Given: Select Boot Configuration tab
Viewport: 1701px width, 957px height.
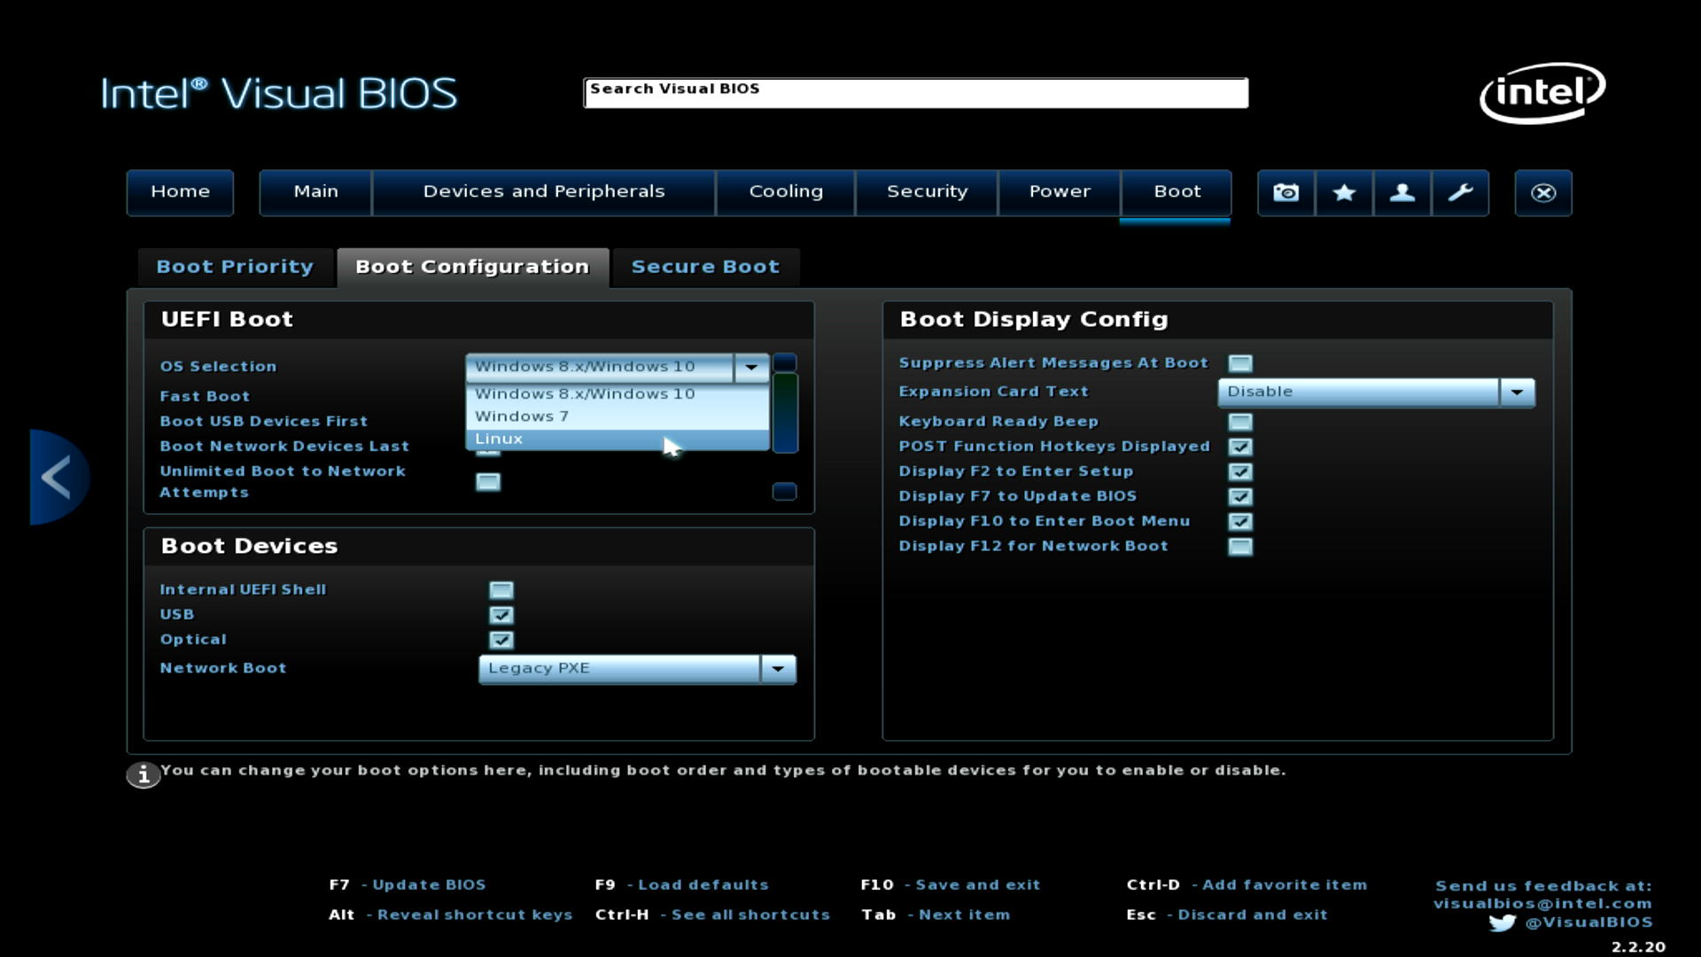Looking at the screenshot, I should (x=472, y=267).
